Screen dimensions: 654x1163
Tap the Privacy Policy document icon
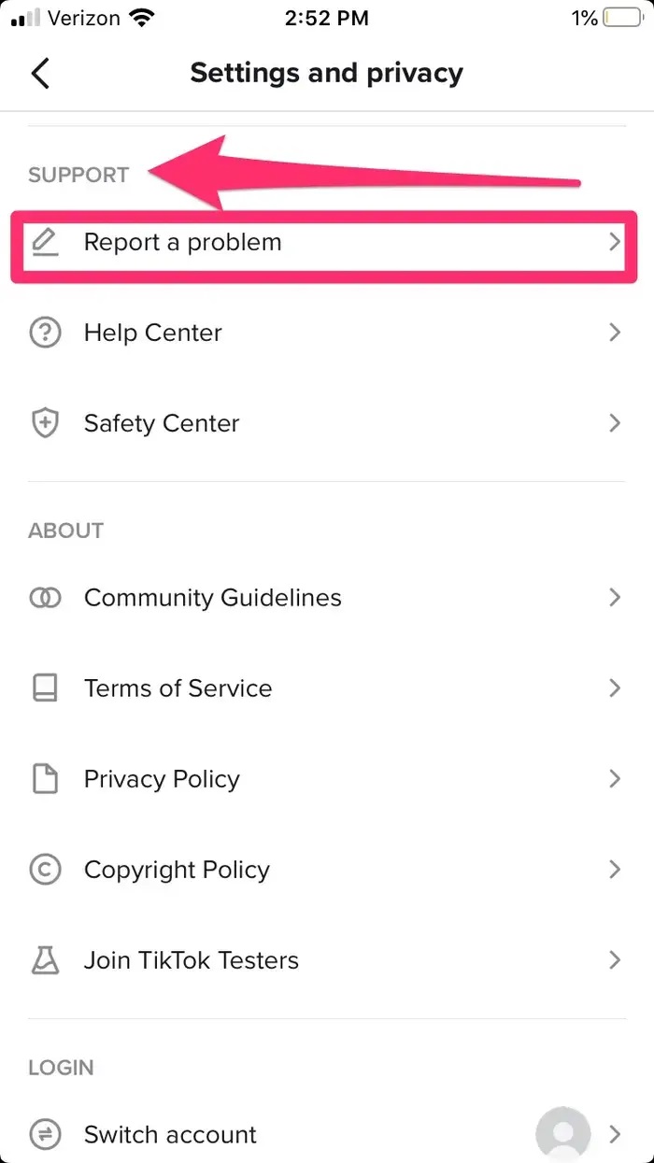(45, 779)
